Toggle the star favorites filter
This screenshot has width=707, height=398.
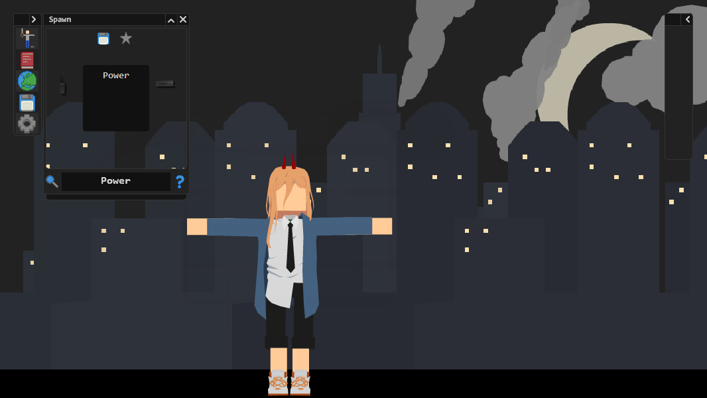pos(126,38)
